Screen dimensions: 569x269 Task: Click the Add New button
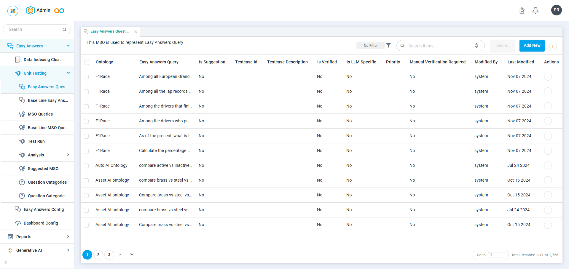(x=532, y=46)
